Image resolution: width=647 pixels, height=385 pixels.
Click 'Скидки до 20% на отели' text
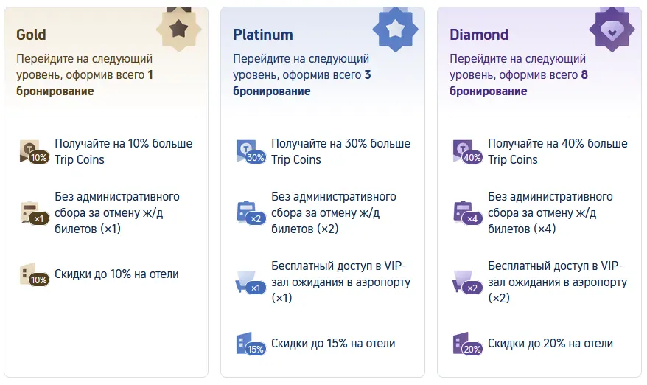[550, 343]
